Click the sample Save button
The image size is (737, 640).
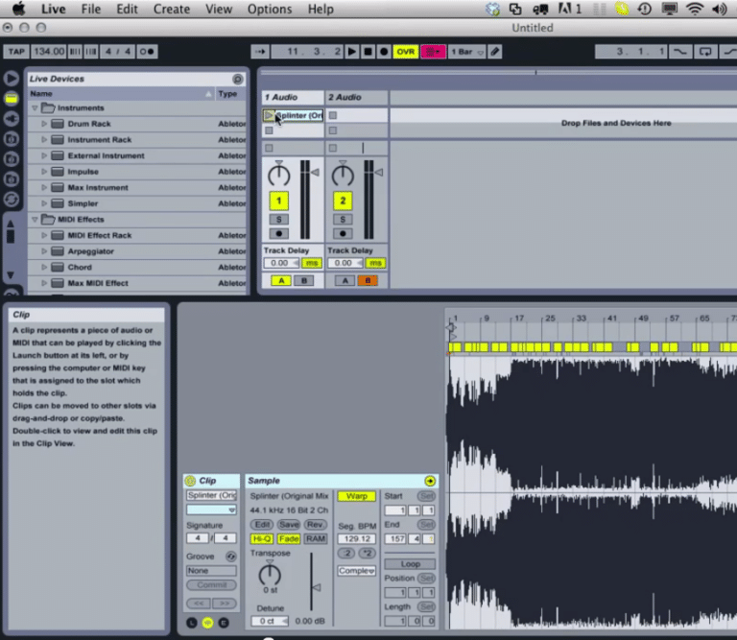pyautogui.click(x=289, y=525)
